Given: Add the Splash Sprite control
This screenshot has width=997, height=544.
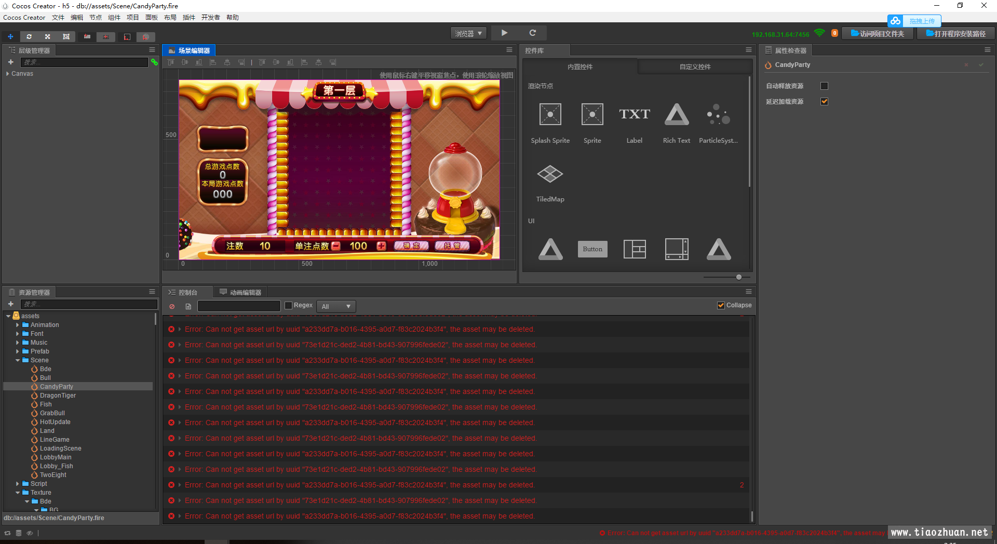Looking at the screenshot, I should pos(550,114).
